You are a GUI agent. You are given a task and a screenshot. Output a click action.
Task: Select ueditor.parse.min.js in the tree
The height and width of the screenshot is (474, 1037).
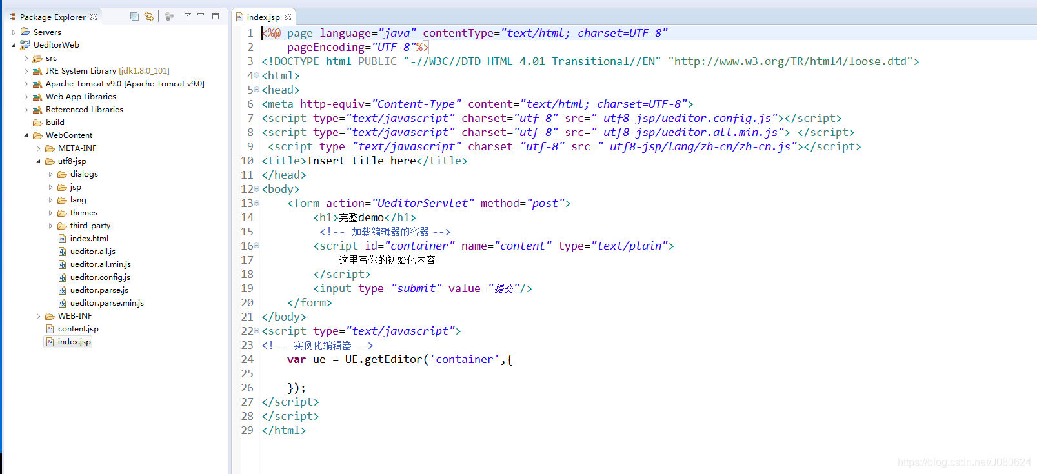tap(106, 303)
